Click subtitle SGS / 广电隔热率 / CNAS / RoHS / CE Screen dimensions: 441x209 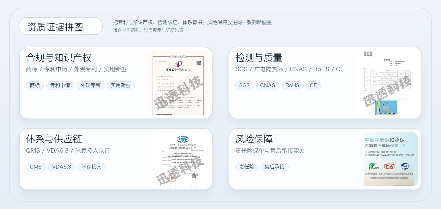(290, 69)
